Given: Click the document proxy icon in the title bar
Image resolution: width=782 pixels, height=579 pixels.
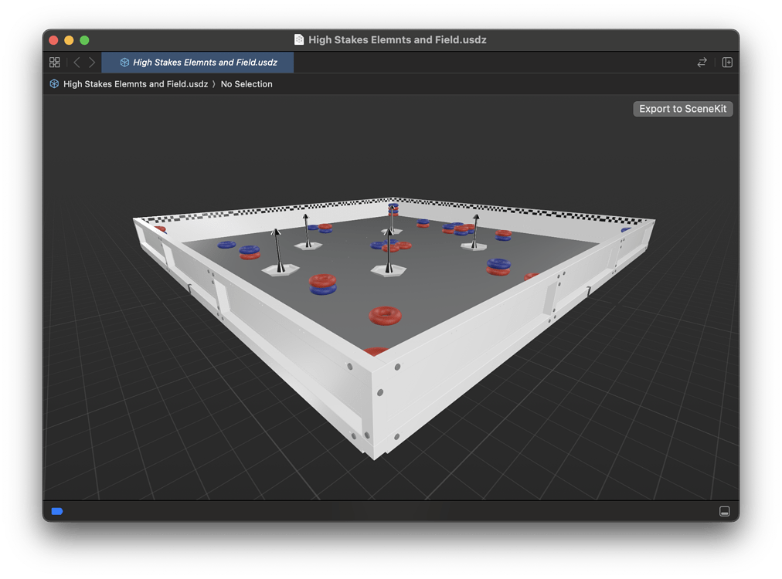Looking at the screenshot, I should (298, 39).
